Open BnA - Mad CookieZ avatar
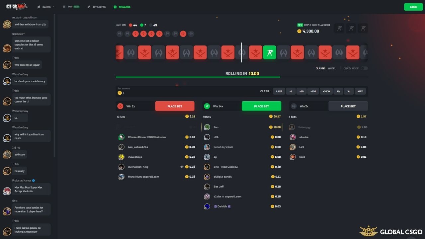425x239 pixels. (207, 167)
